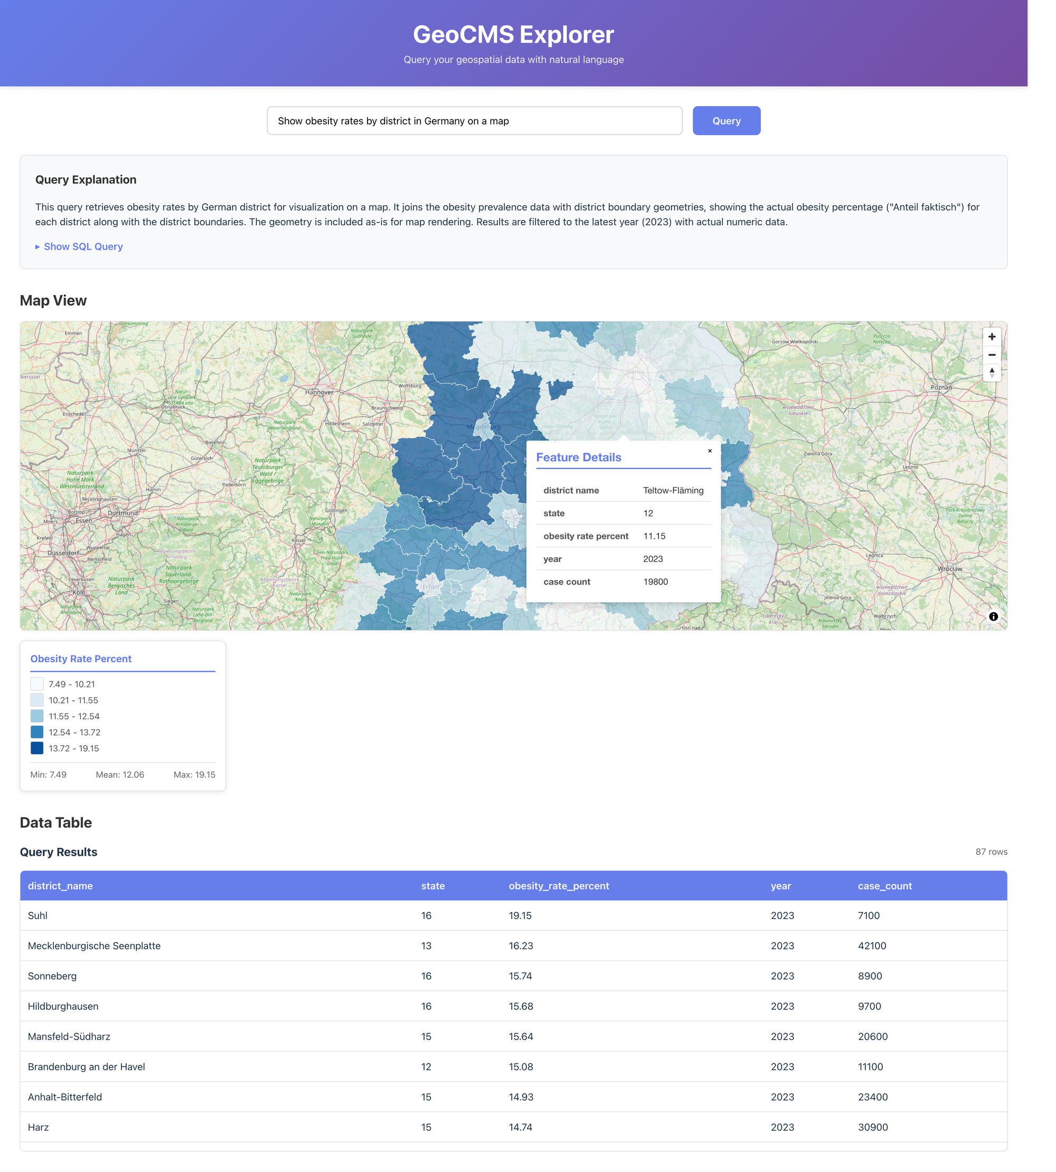Focus the natural language query input
The height and width of the screenshot is (1172, 1056).
pos(474,121)
